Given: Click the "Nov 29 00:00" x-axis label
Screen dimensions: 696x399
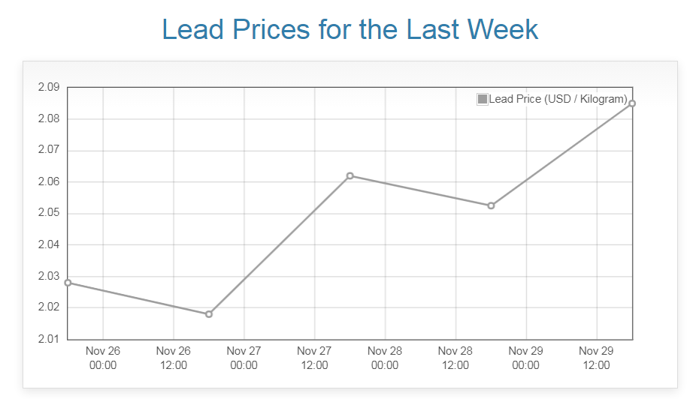Looking at the screenshot, I should [526, 358].
